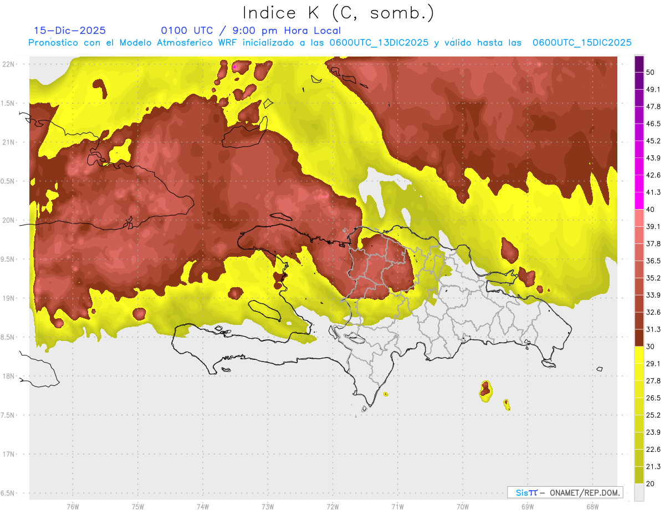Pick the salmon colorbar segment between 39.1 and 40
Image resolution: width=665 pixels, height=514 pixels.
639,218
